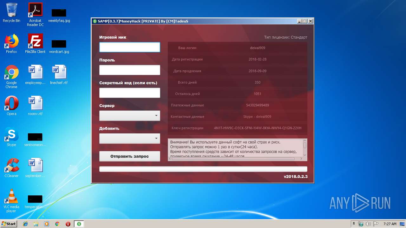Select wordcart.jpg desktop file
406x228 pixels.
pos(59,46)
